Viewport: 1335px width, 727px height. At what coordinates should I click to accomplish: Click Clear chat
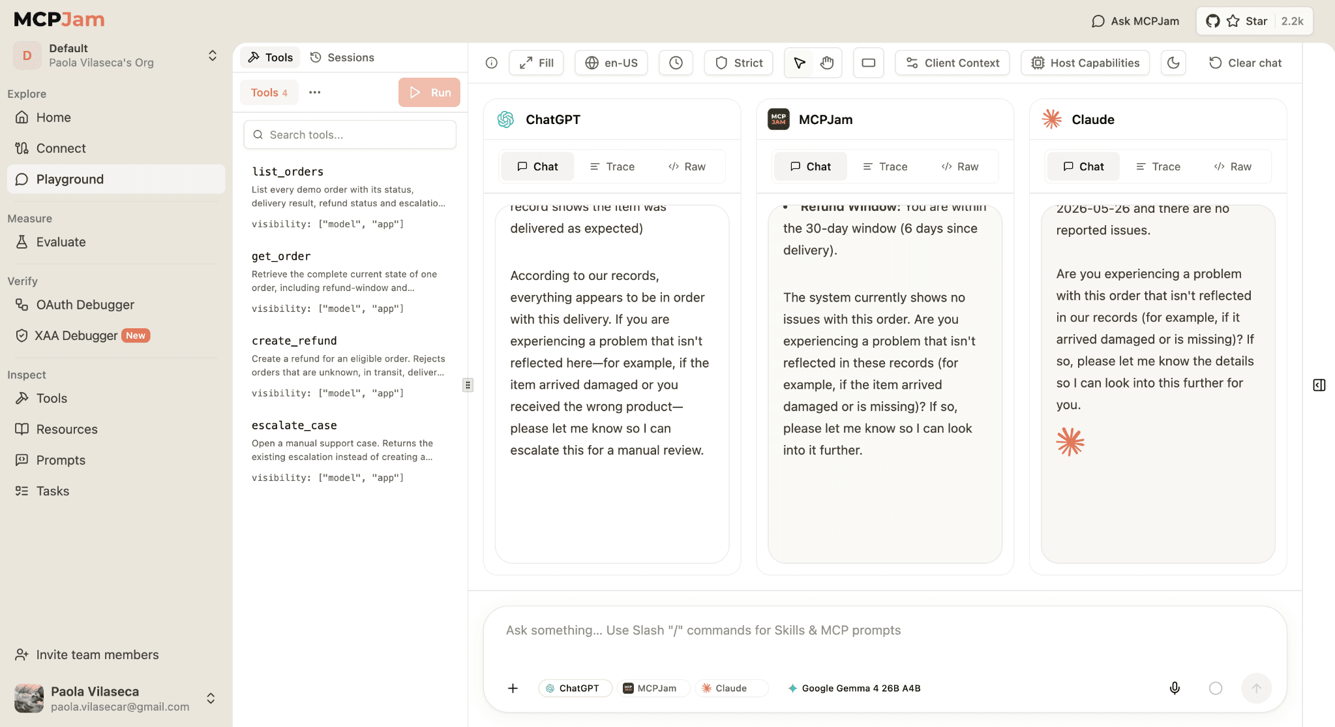(x=1246, y=63)
